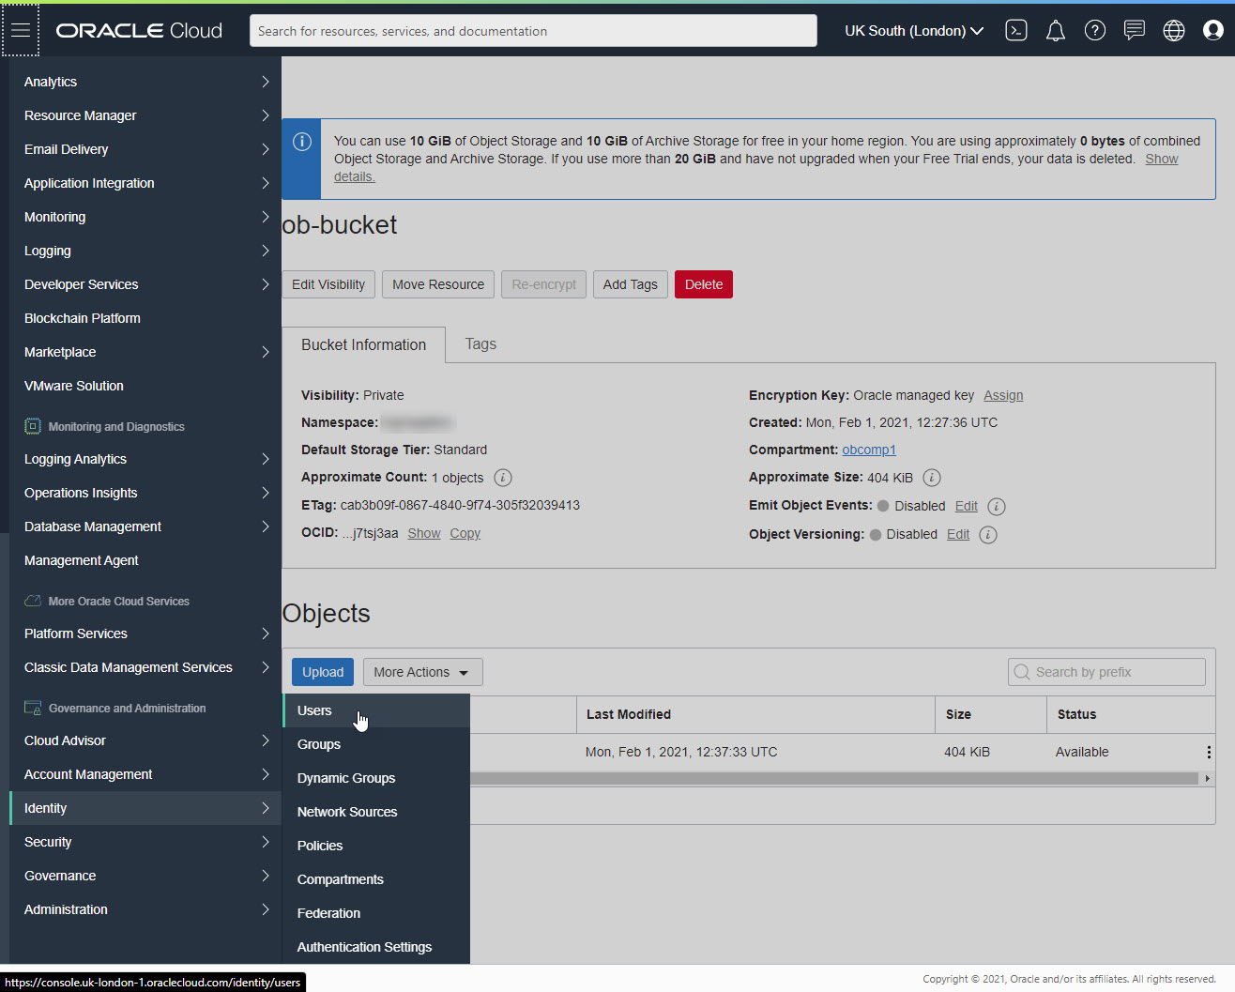Image resolution: width=1235 pixels, height=992 pixels.
Task: Open VMware Solution in the navigation menu
Action: coord(145,386)
